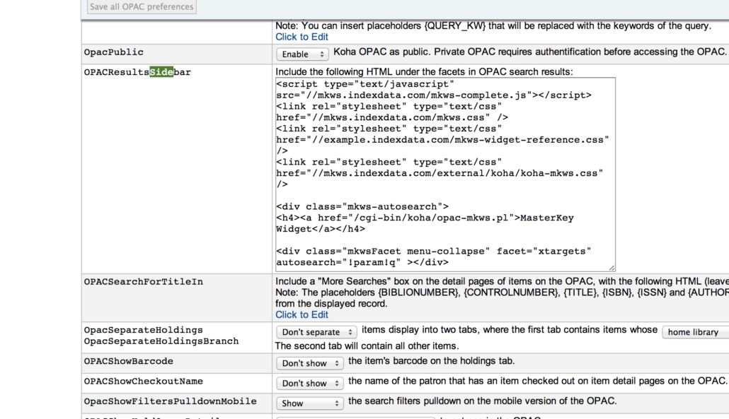
Task: Grab the textarea resize handle corner
Action: [612, 268]
